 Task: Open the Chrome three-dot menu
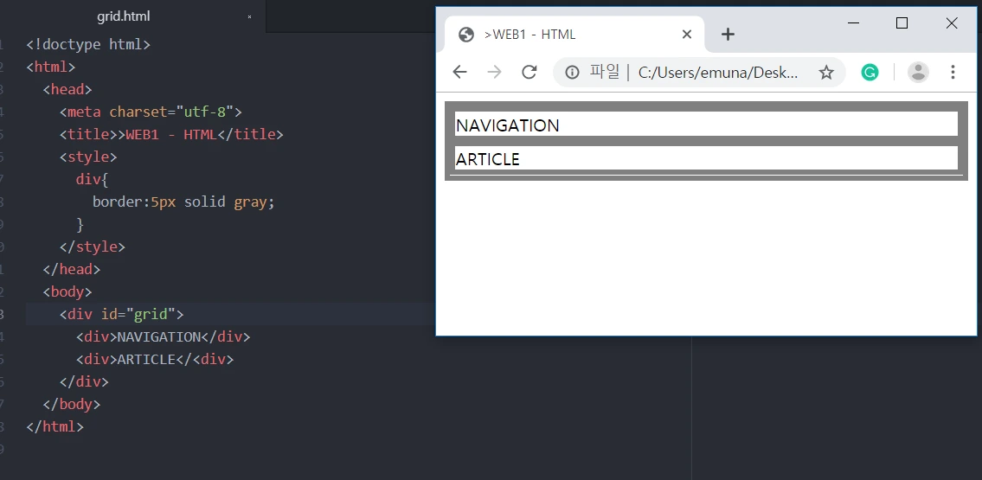[953, 72]
